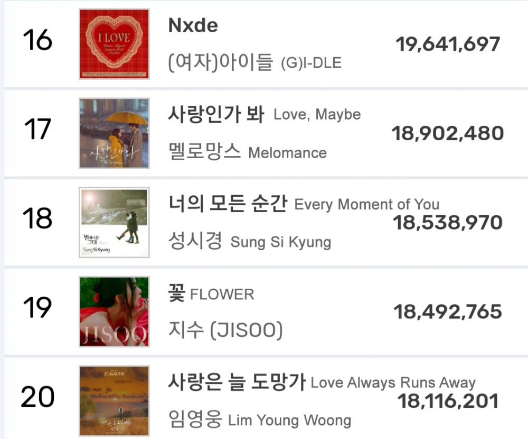Open the Love Always Runs Away cover
This screenshot has height=439, width=528.
pyautogui.click(x=114, y=401)
